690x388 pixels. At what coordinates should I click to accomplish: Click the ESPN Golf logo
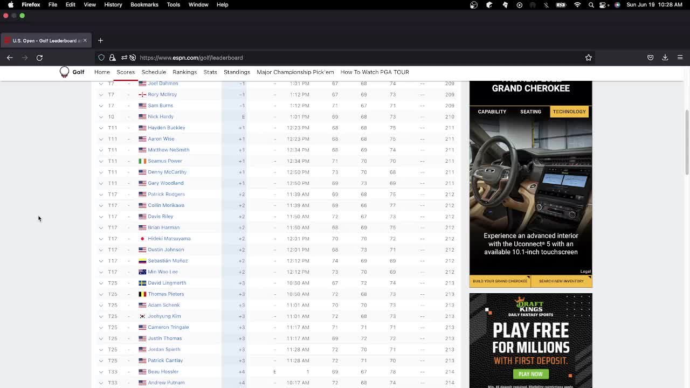(72, 72)
